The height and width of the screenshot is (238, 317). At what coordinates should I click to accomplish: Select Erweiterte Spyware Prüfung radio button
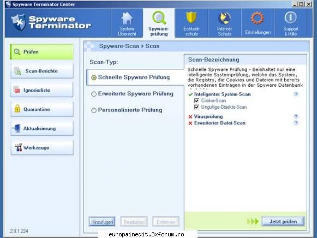[x=94, y=94]
